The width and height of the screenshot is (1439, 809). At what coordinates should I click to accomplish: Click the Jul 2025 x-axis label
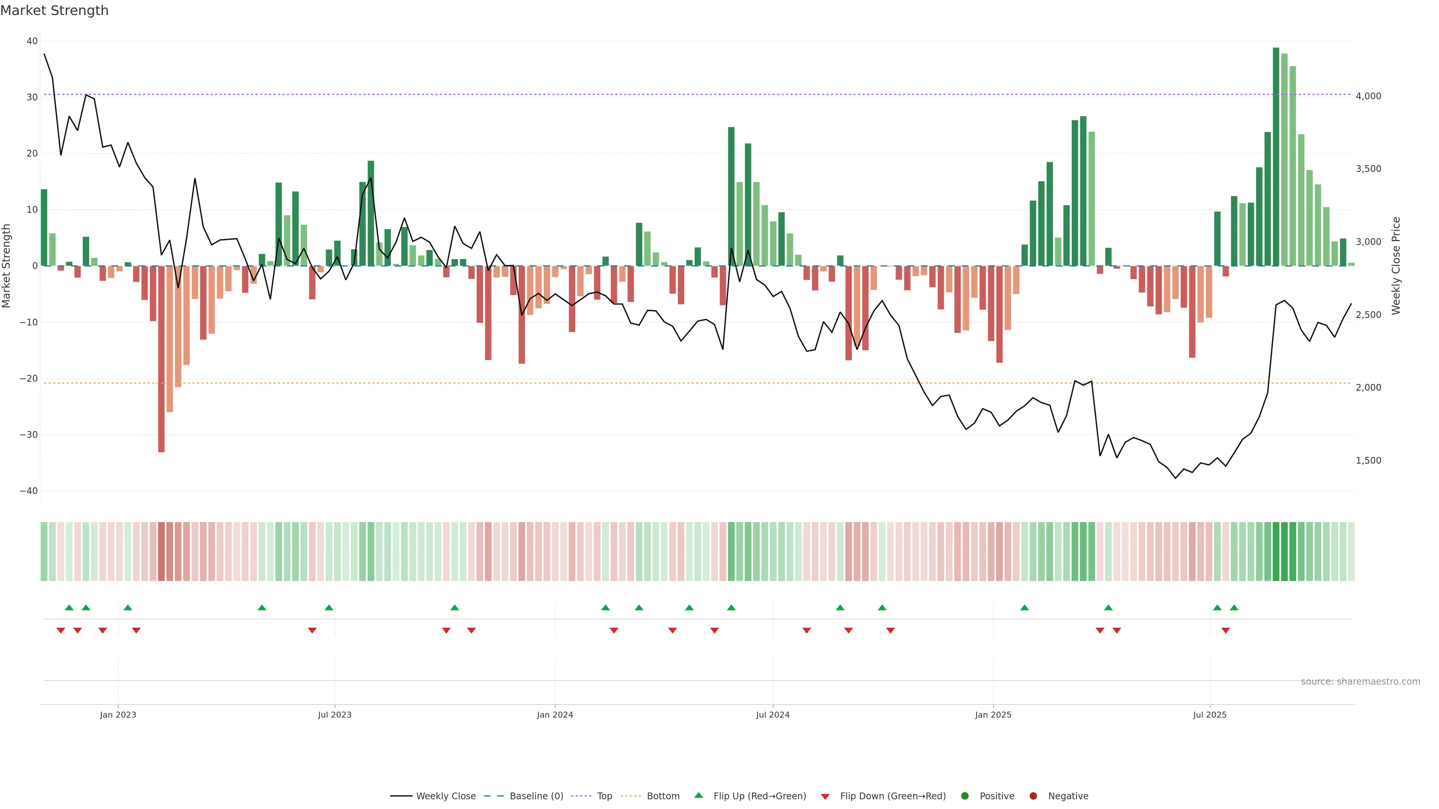(1209, 715)
